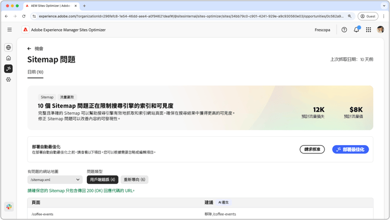Click the 流量贏取 tag
The width and height of the screenshot is (390, 220).
tap(67, 97)
